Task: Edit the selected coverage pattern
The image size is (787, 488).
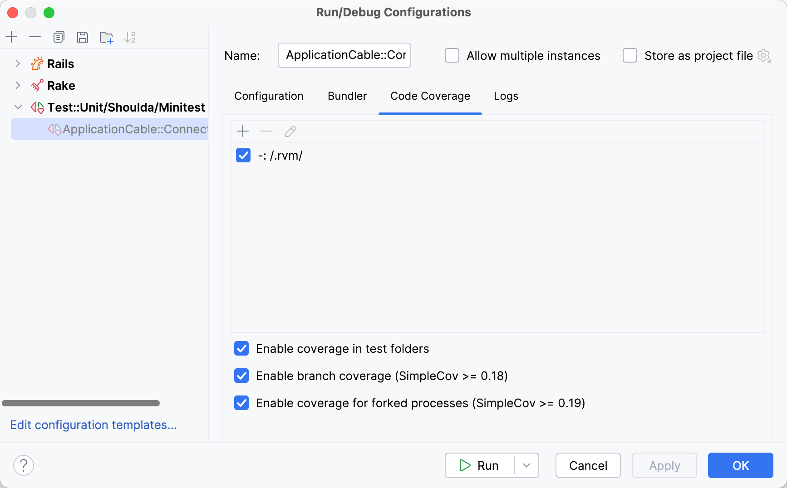Action: [290, 131]
